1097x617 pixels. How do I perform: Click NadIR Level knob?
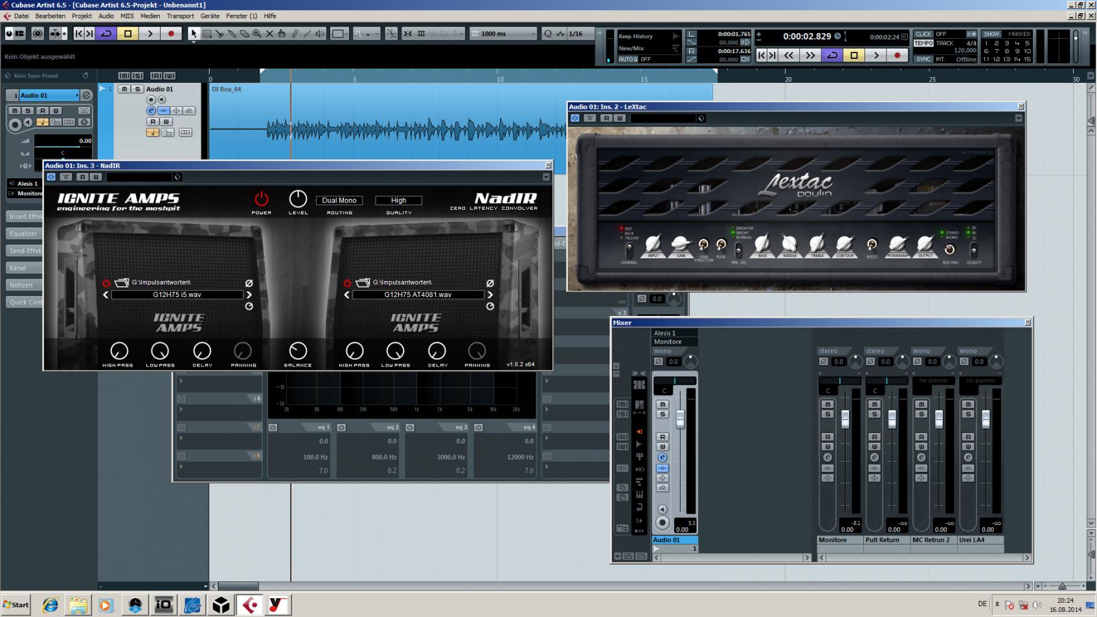[x=298, y=199]
